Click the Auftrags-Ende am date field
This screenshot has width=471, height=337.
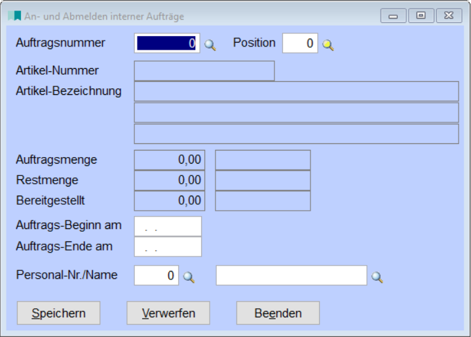point(168,247)
